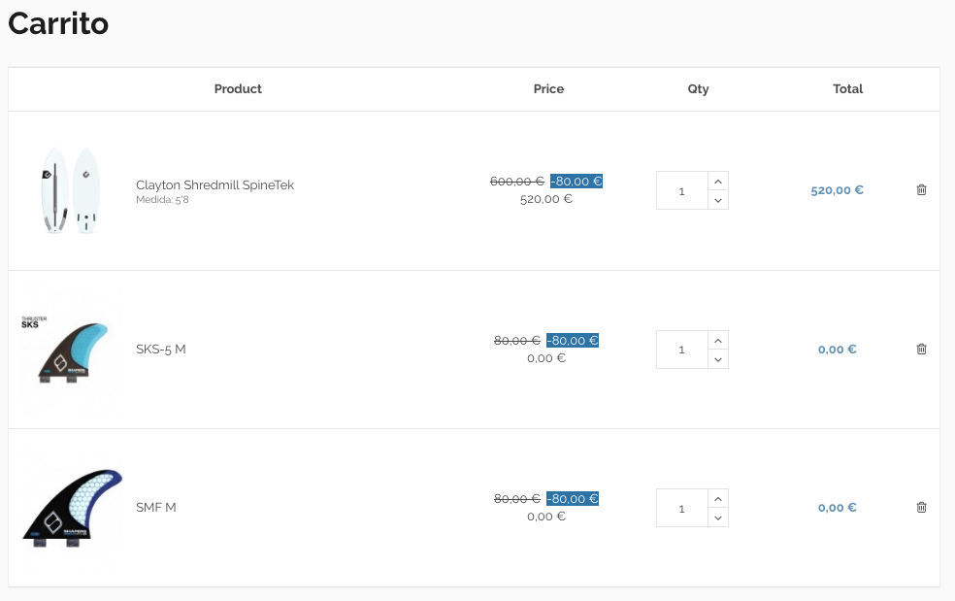The width and height of the screenshot is (955, 601).
Task: Increase quantity of Clayton Shredmill SpineTek
Action: (x=718, y=181)
